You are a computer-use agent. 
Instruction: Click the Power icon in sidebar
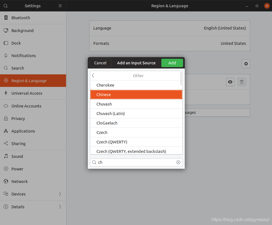tap(6, 169)
